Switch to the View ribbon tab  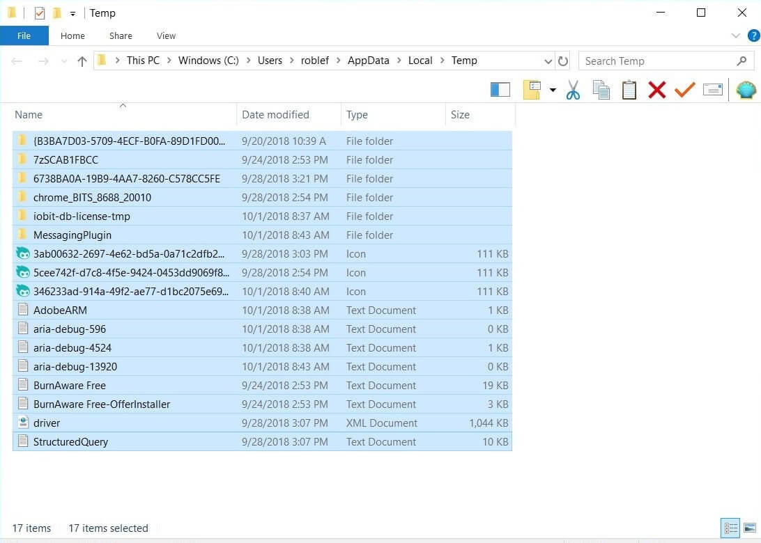(x=166, y=36)
